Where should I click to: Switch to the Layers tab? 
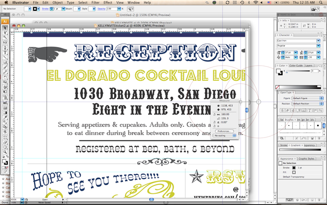point(308,66)
